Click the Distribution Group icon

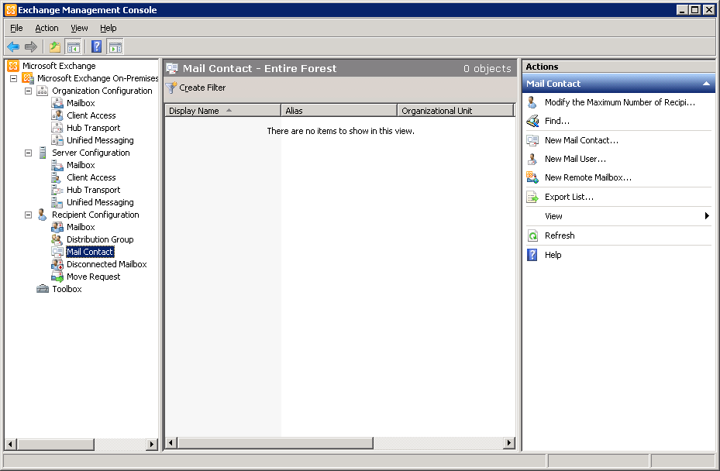click(x=57, y=239)
